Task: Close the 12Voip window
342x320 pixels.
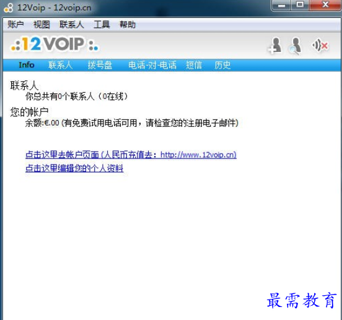Action: coord(325,5)
